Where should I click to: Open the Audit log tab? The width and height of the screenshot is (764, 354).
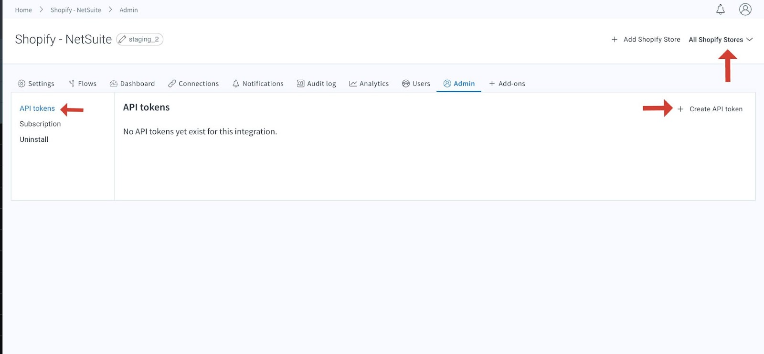pos(317,84)
